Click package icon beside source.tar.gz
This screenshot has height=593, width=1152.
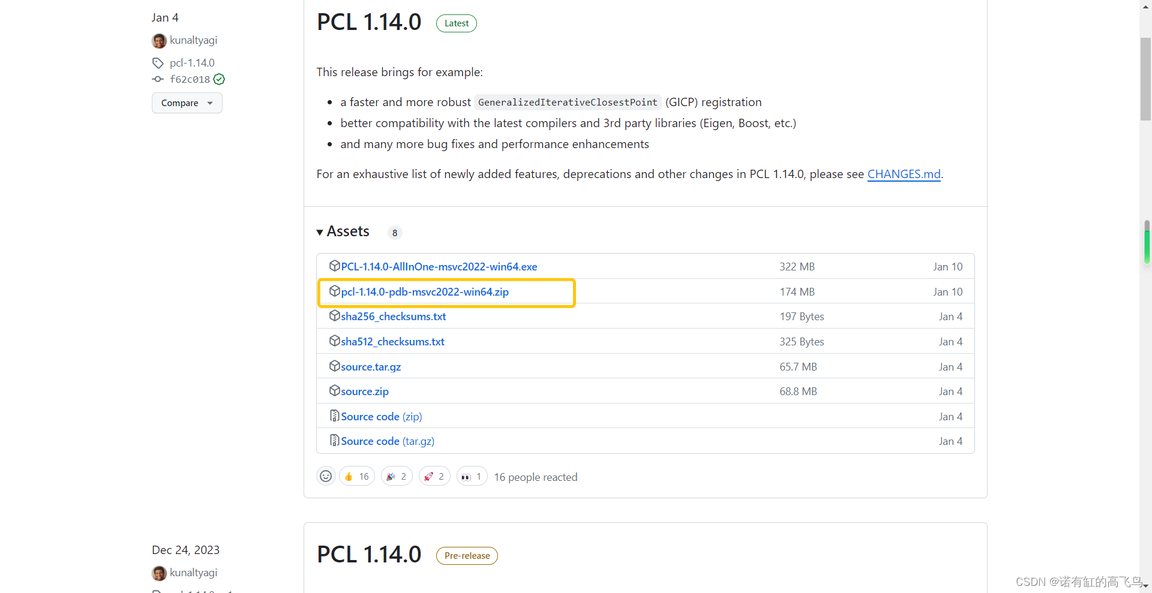click(x=335, y=366)
